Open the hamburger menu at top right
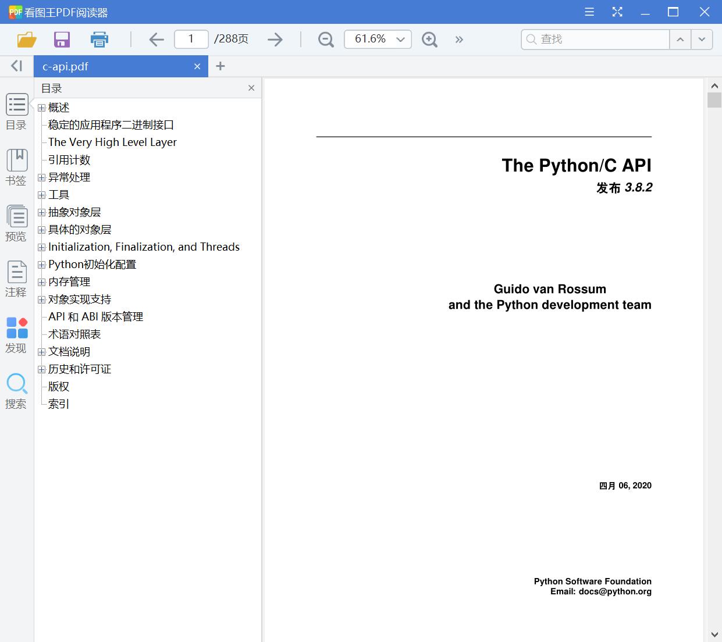 tap(589, 12)
